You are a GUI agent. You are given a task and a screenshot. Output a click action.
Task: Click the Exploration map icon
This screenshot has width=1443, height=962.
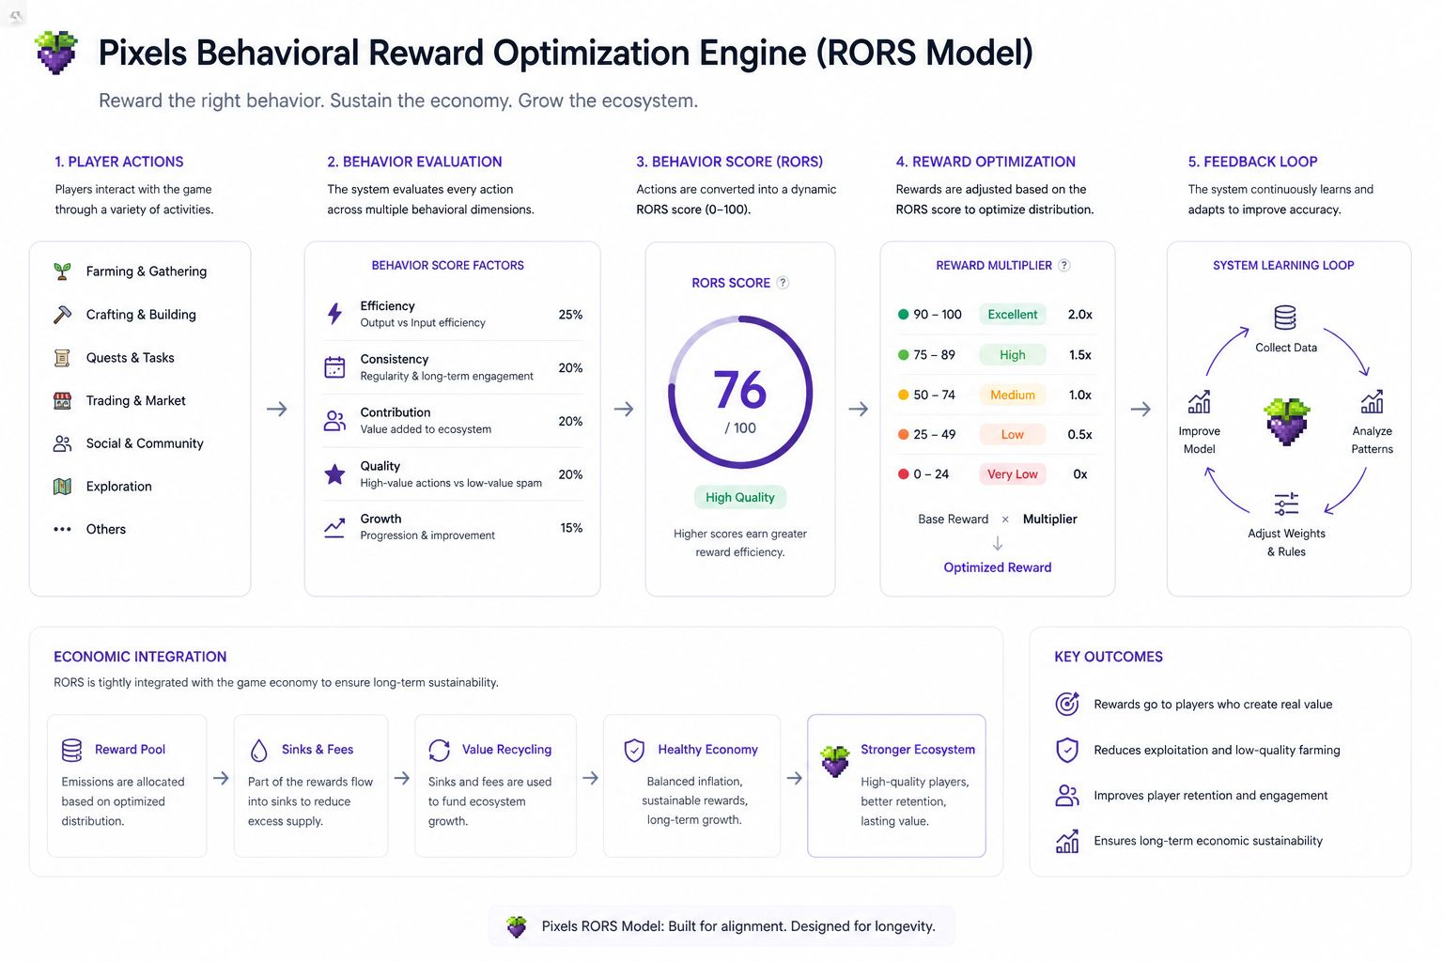tap(62, 487)
